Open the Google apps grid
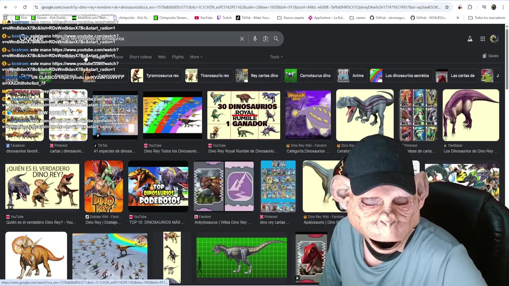The image size is (509, 286). [483, 39]
